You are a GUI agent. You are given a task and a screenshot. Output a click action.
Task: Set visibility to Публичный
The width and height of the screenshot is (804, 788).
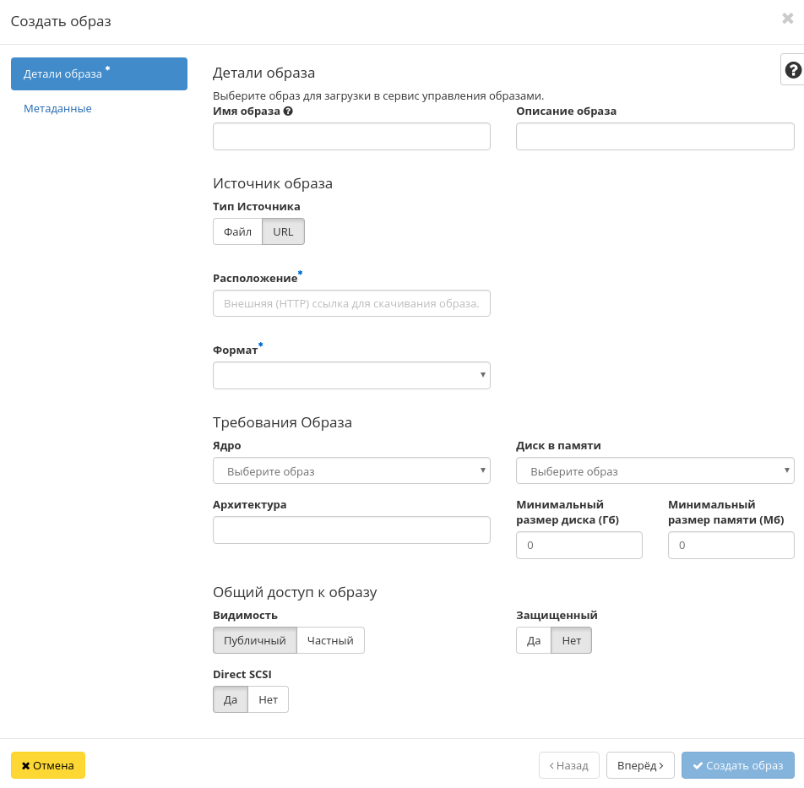pos(255,640)
